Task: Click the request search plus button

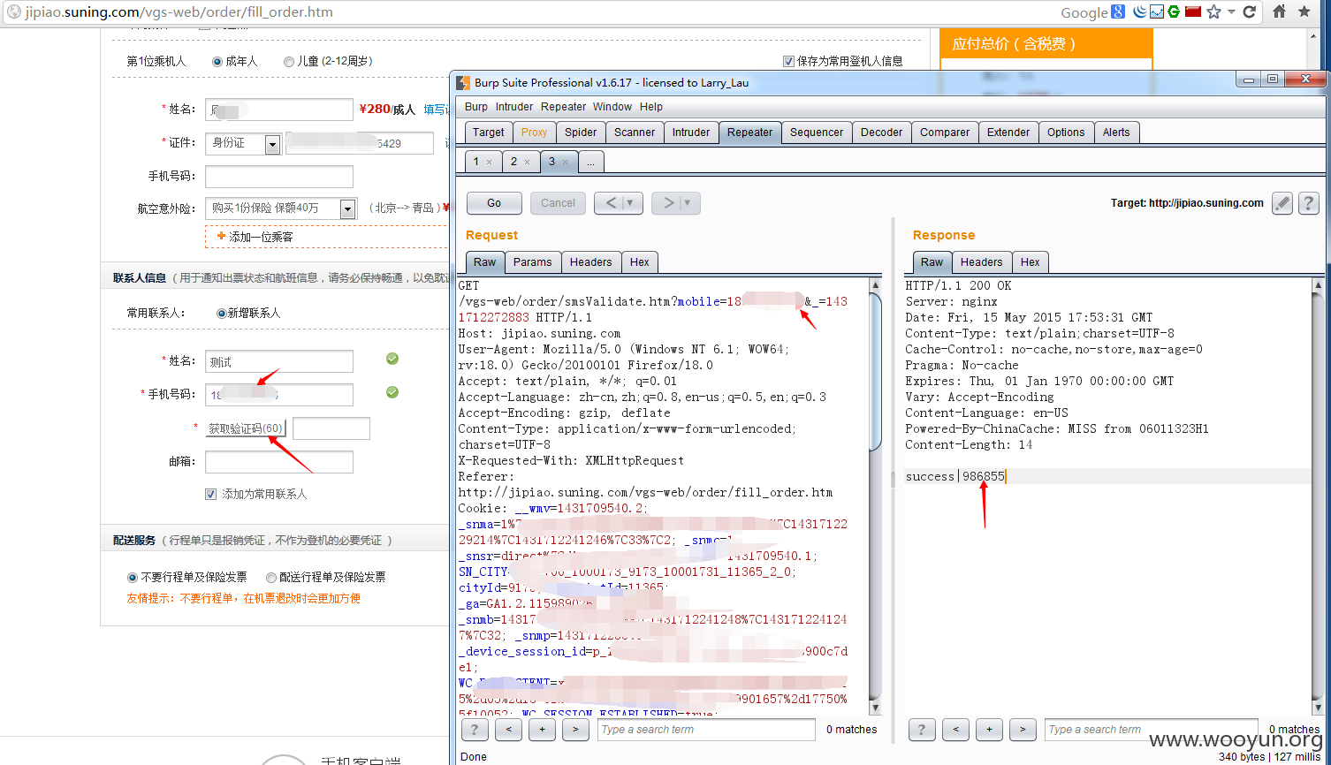Action: click(x=542, y=729)
